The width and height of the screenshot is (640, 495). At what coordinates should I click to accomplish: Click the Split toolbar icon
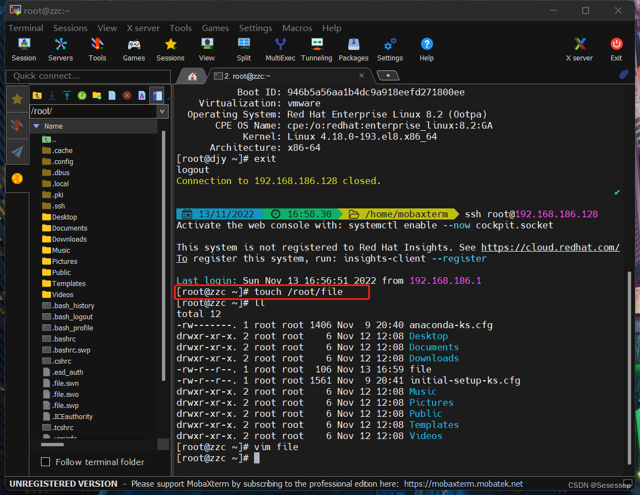243,49
